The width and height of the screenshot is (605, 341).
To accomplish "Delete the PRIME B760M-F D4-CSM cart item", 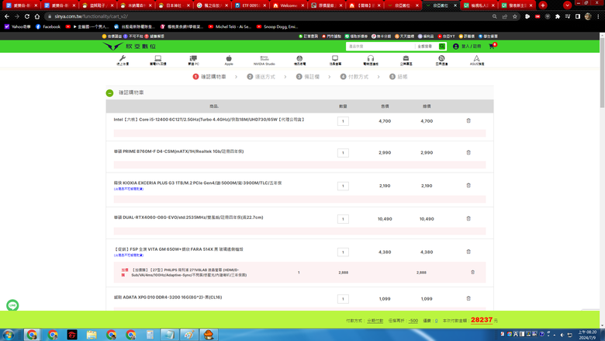I will coord(468,152).
